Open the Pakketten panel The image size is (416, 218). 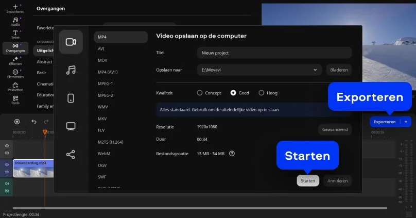[x=15, y=87]
